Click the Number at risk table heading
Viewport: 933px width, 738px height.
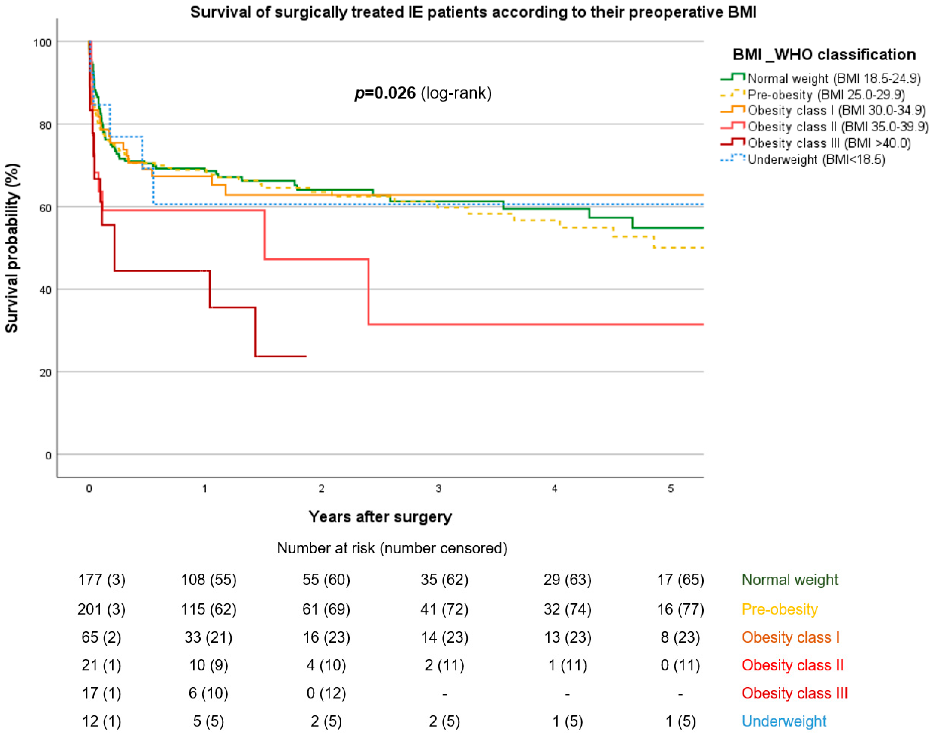point(392,548)
